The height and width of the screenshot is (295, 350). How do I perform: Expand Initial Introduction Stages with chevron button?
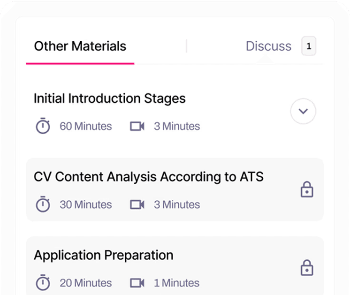point(303,112)
